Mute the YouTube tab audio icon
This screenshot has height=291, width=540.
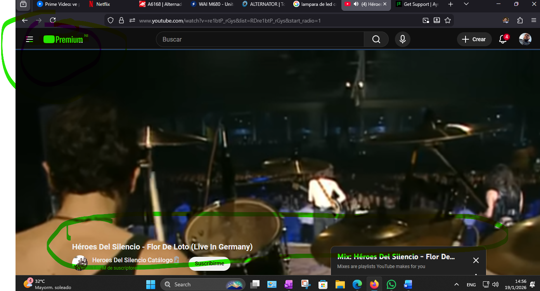(356, 4)
